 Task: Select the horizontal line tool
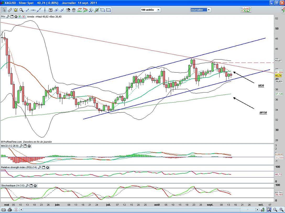coord(33,10)
